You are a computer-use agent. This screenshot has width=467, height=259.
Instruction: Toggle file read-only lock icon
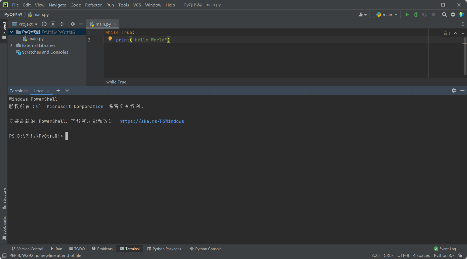(461, 255)
